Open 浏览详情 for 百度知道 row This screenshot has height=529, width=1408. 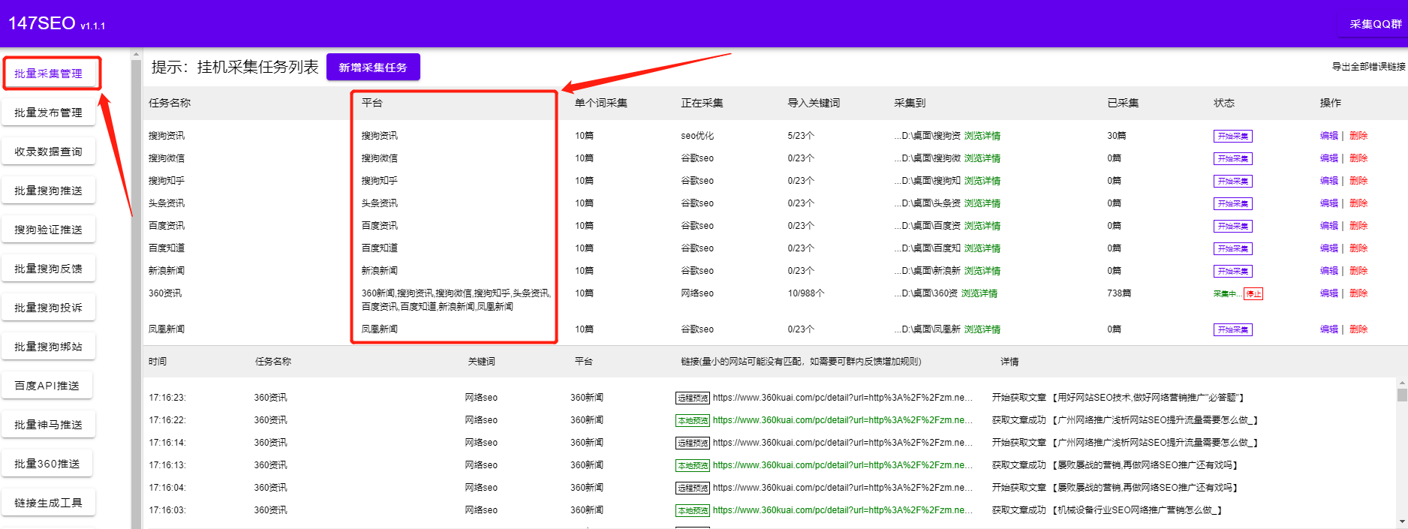click(x=982, y=248)
